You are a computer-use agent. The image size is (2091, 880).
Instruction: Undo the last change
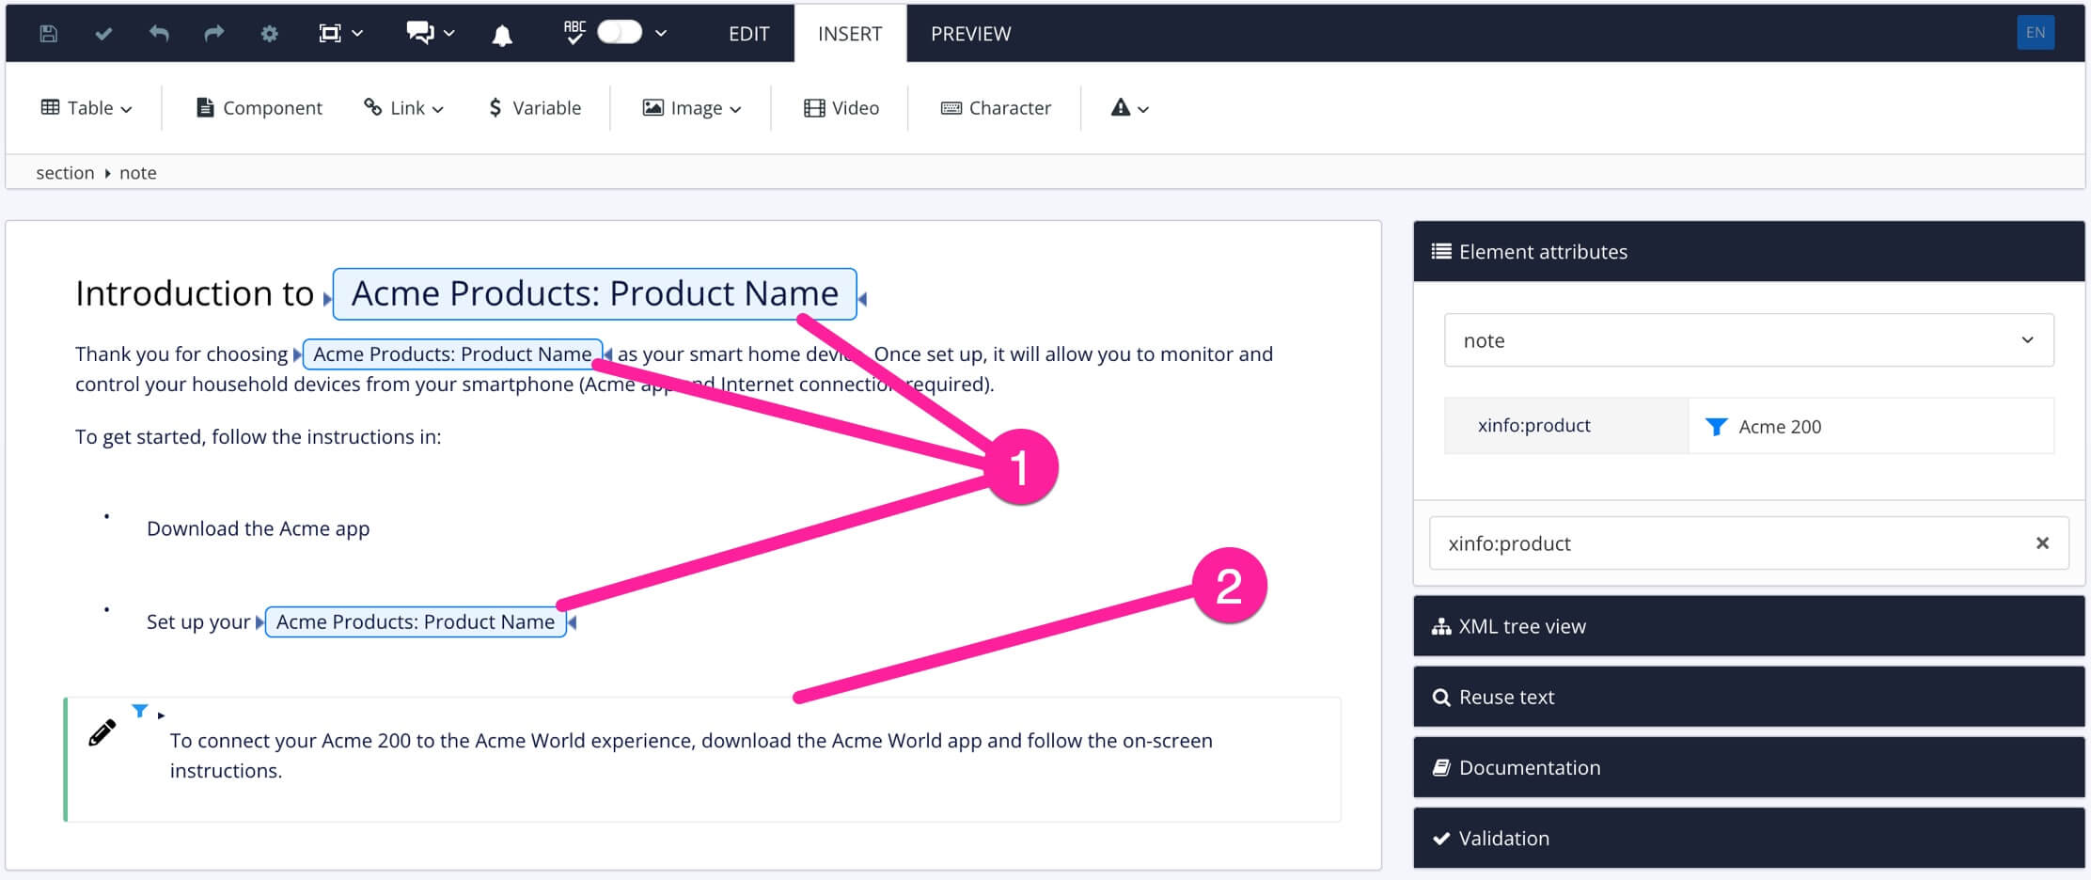(x=158, y=33)
